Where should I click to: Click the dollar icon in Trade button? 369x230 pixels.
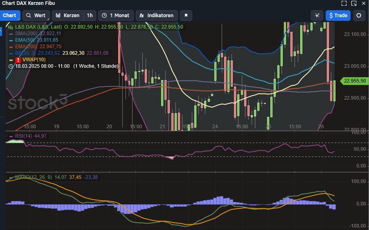point(331,16)
